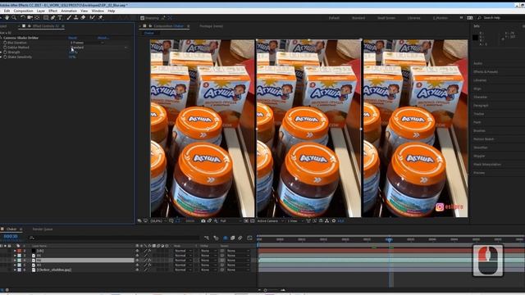Image resolution: width=525 pixels, height=295 pixels.
Task: Select the Horizontal Type tool
Action: 60,17
